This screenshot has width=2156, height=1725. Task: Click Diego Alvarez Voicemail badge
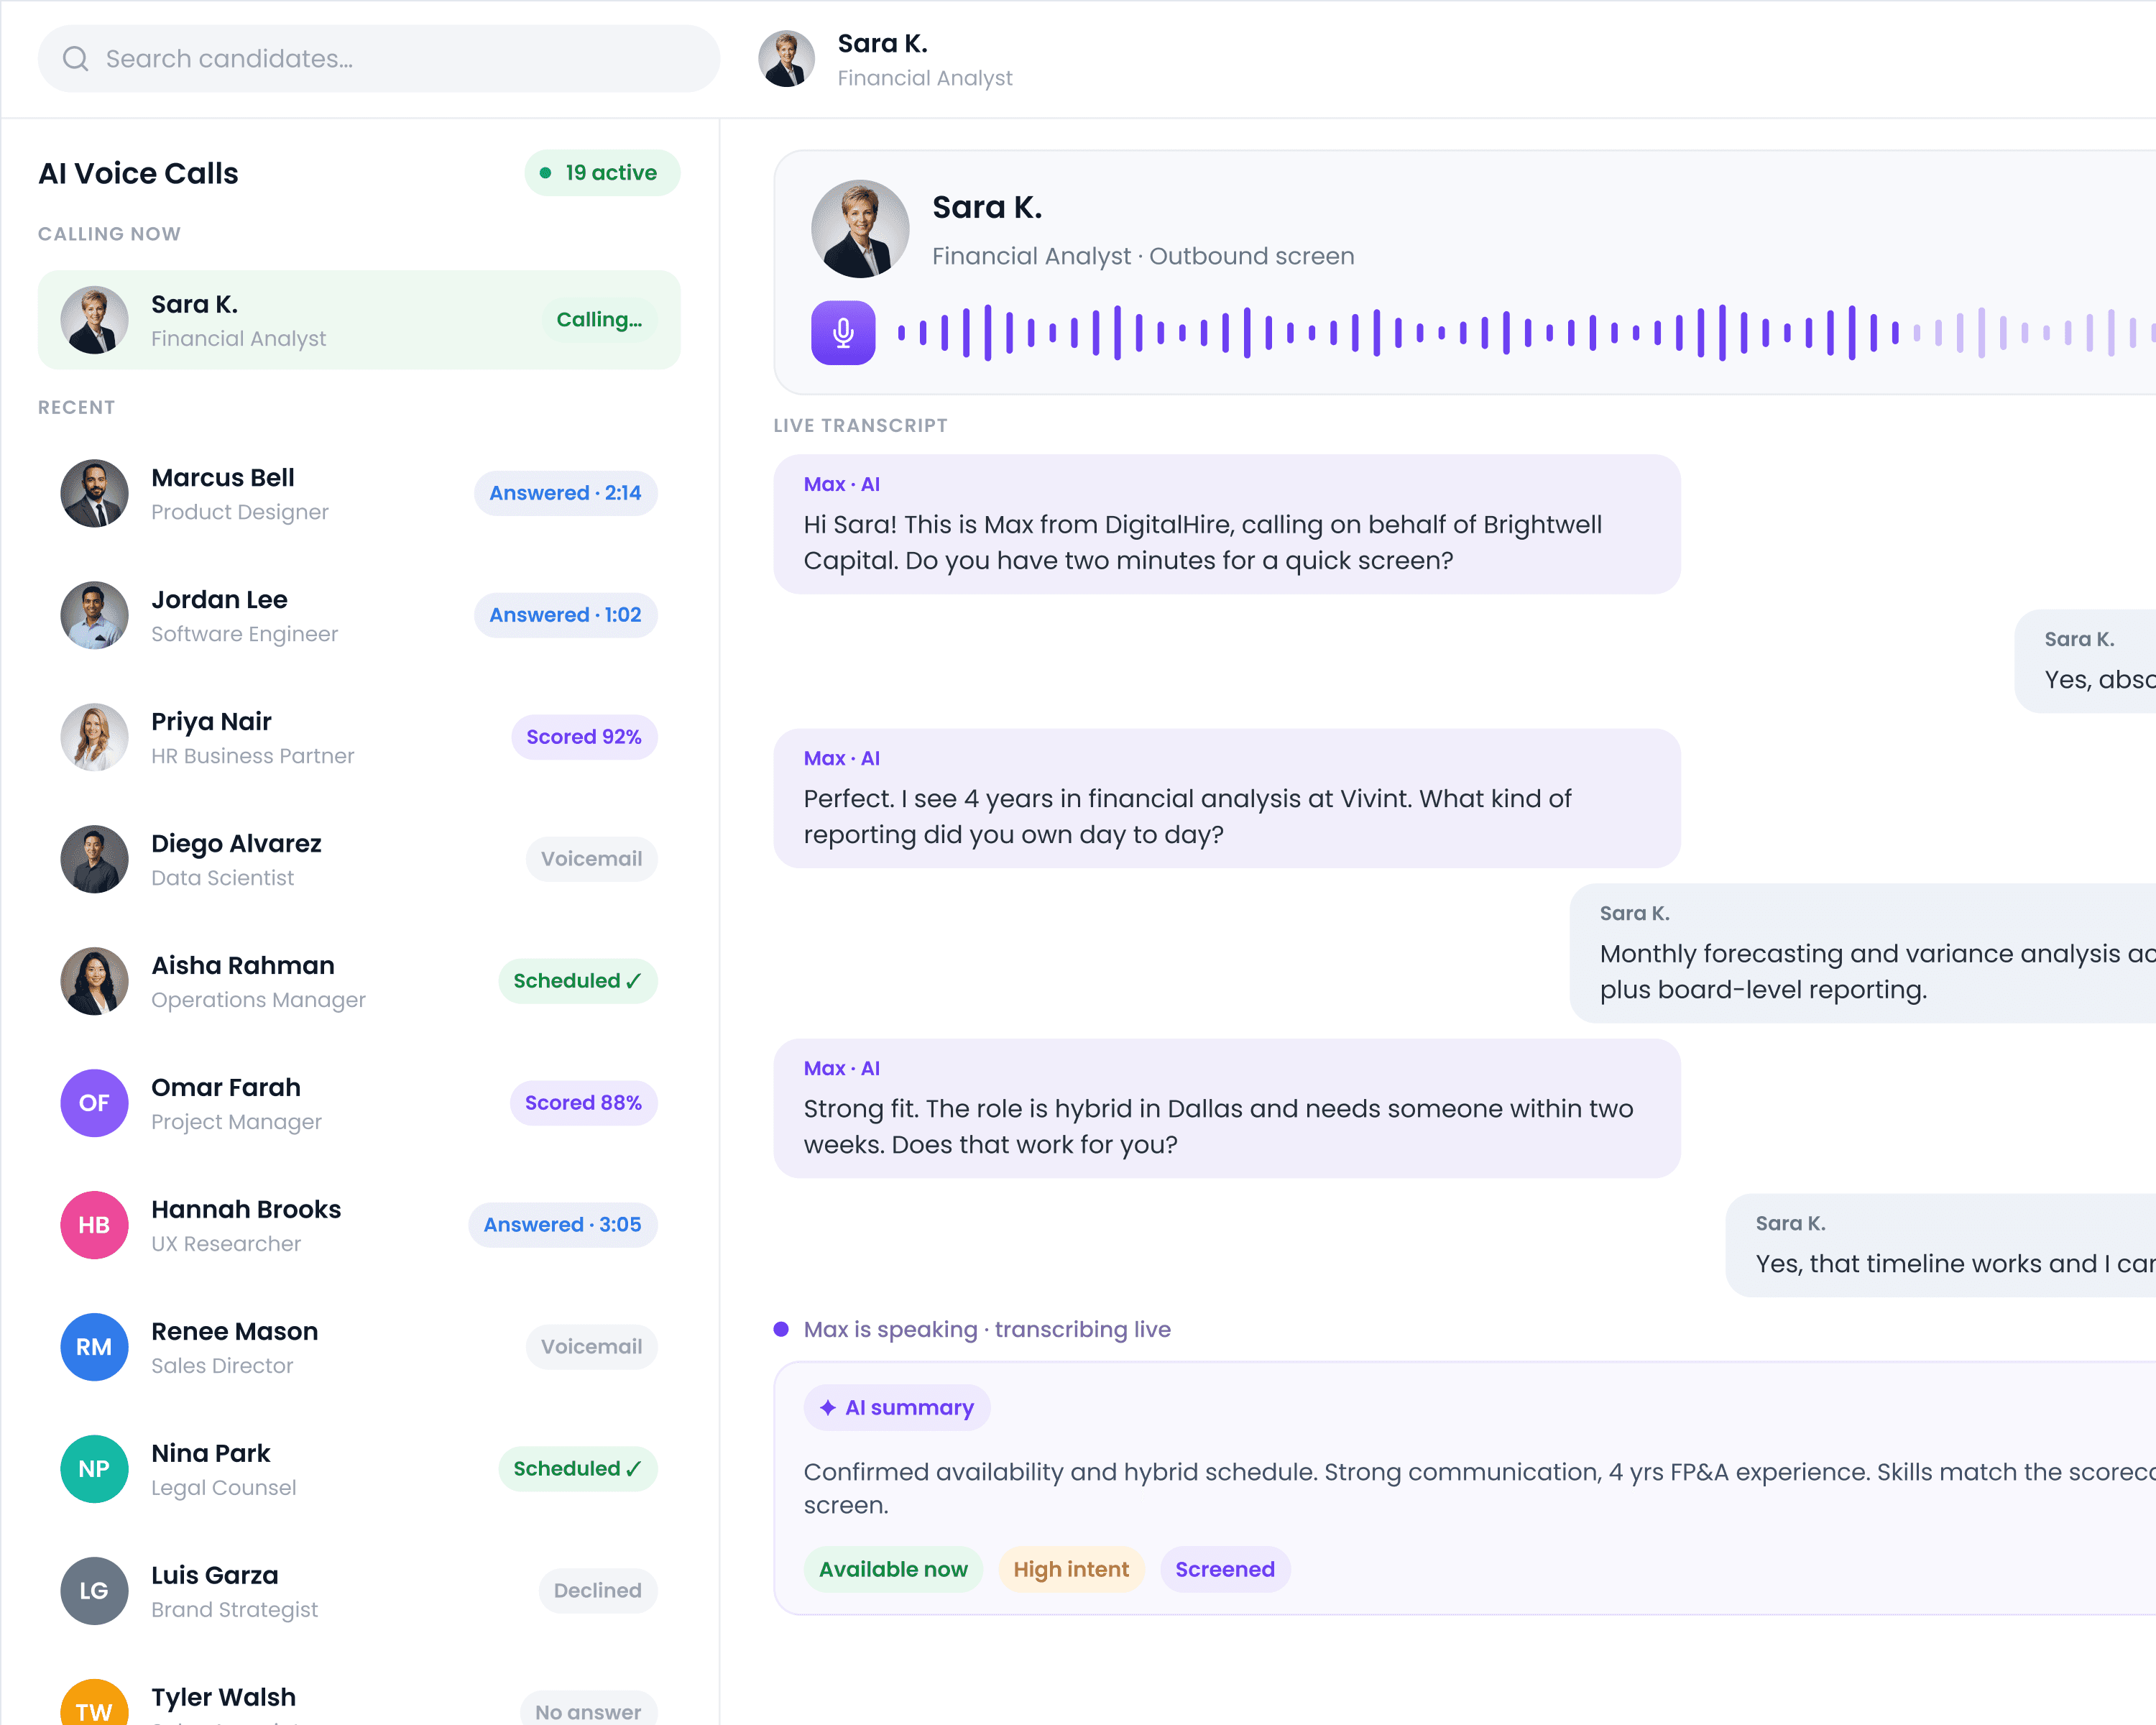pyautogui.click(x=591, y=860)
